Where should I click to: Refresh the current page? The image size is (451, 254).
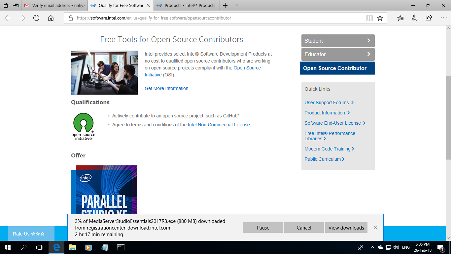(36, 18)
